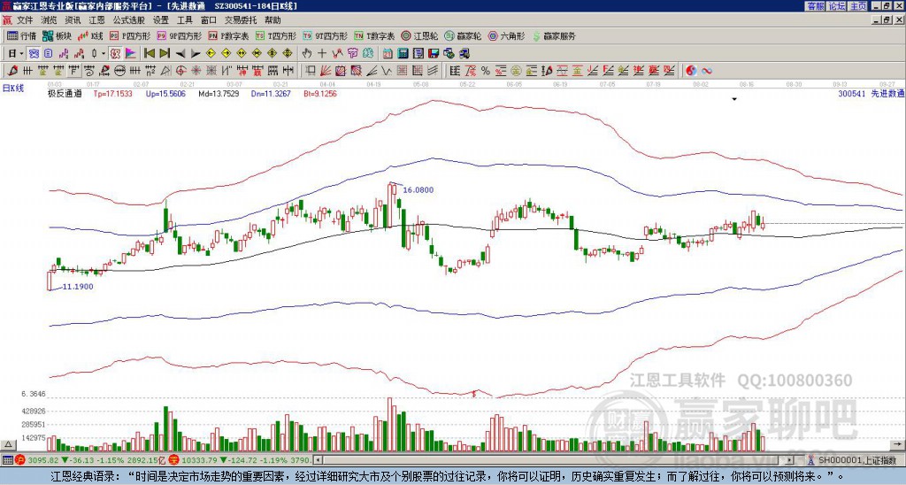Click the yin-yang symbol icon
This screenshot has width=906, height=485.
point(691,71)
